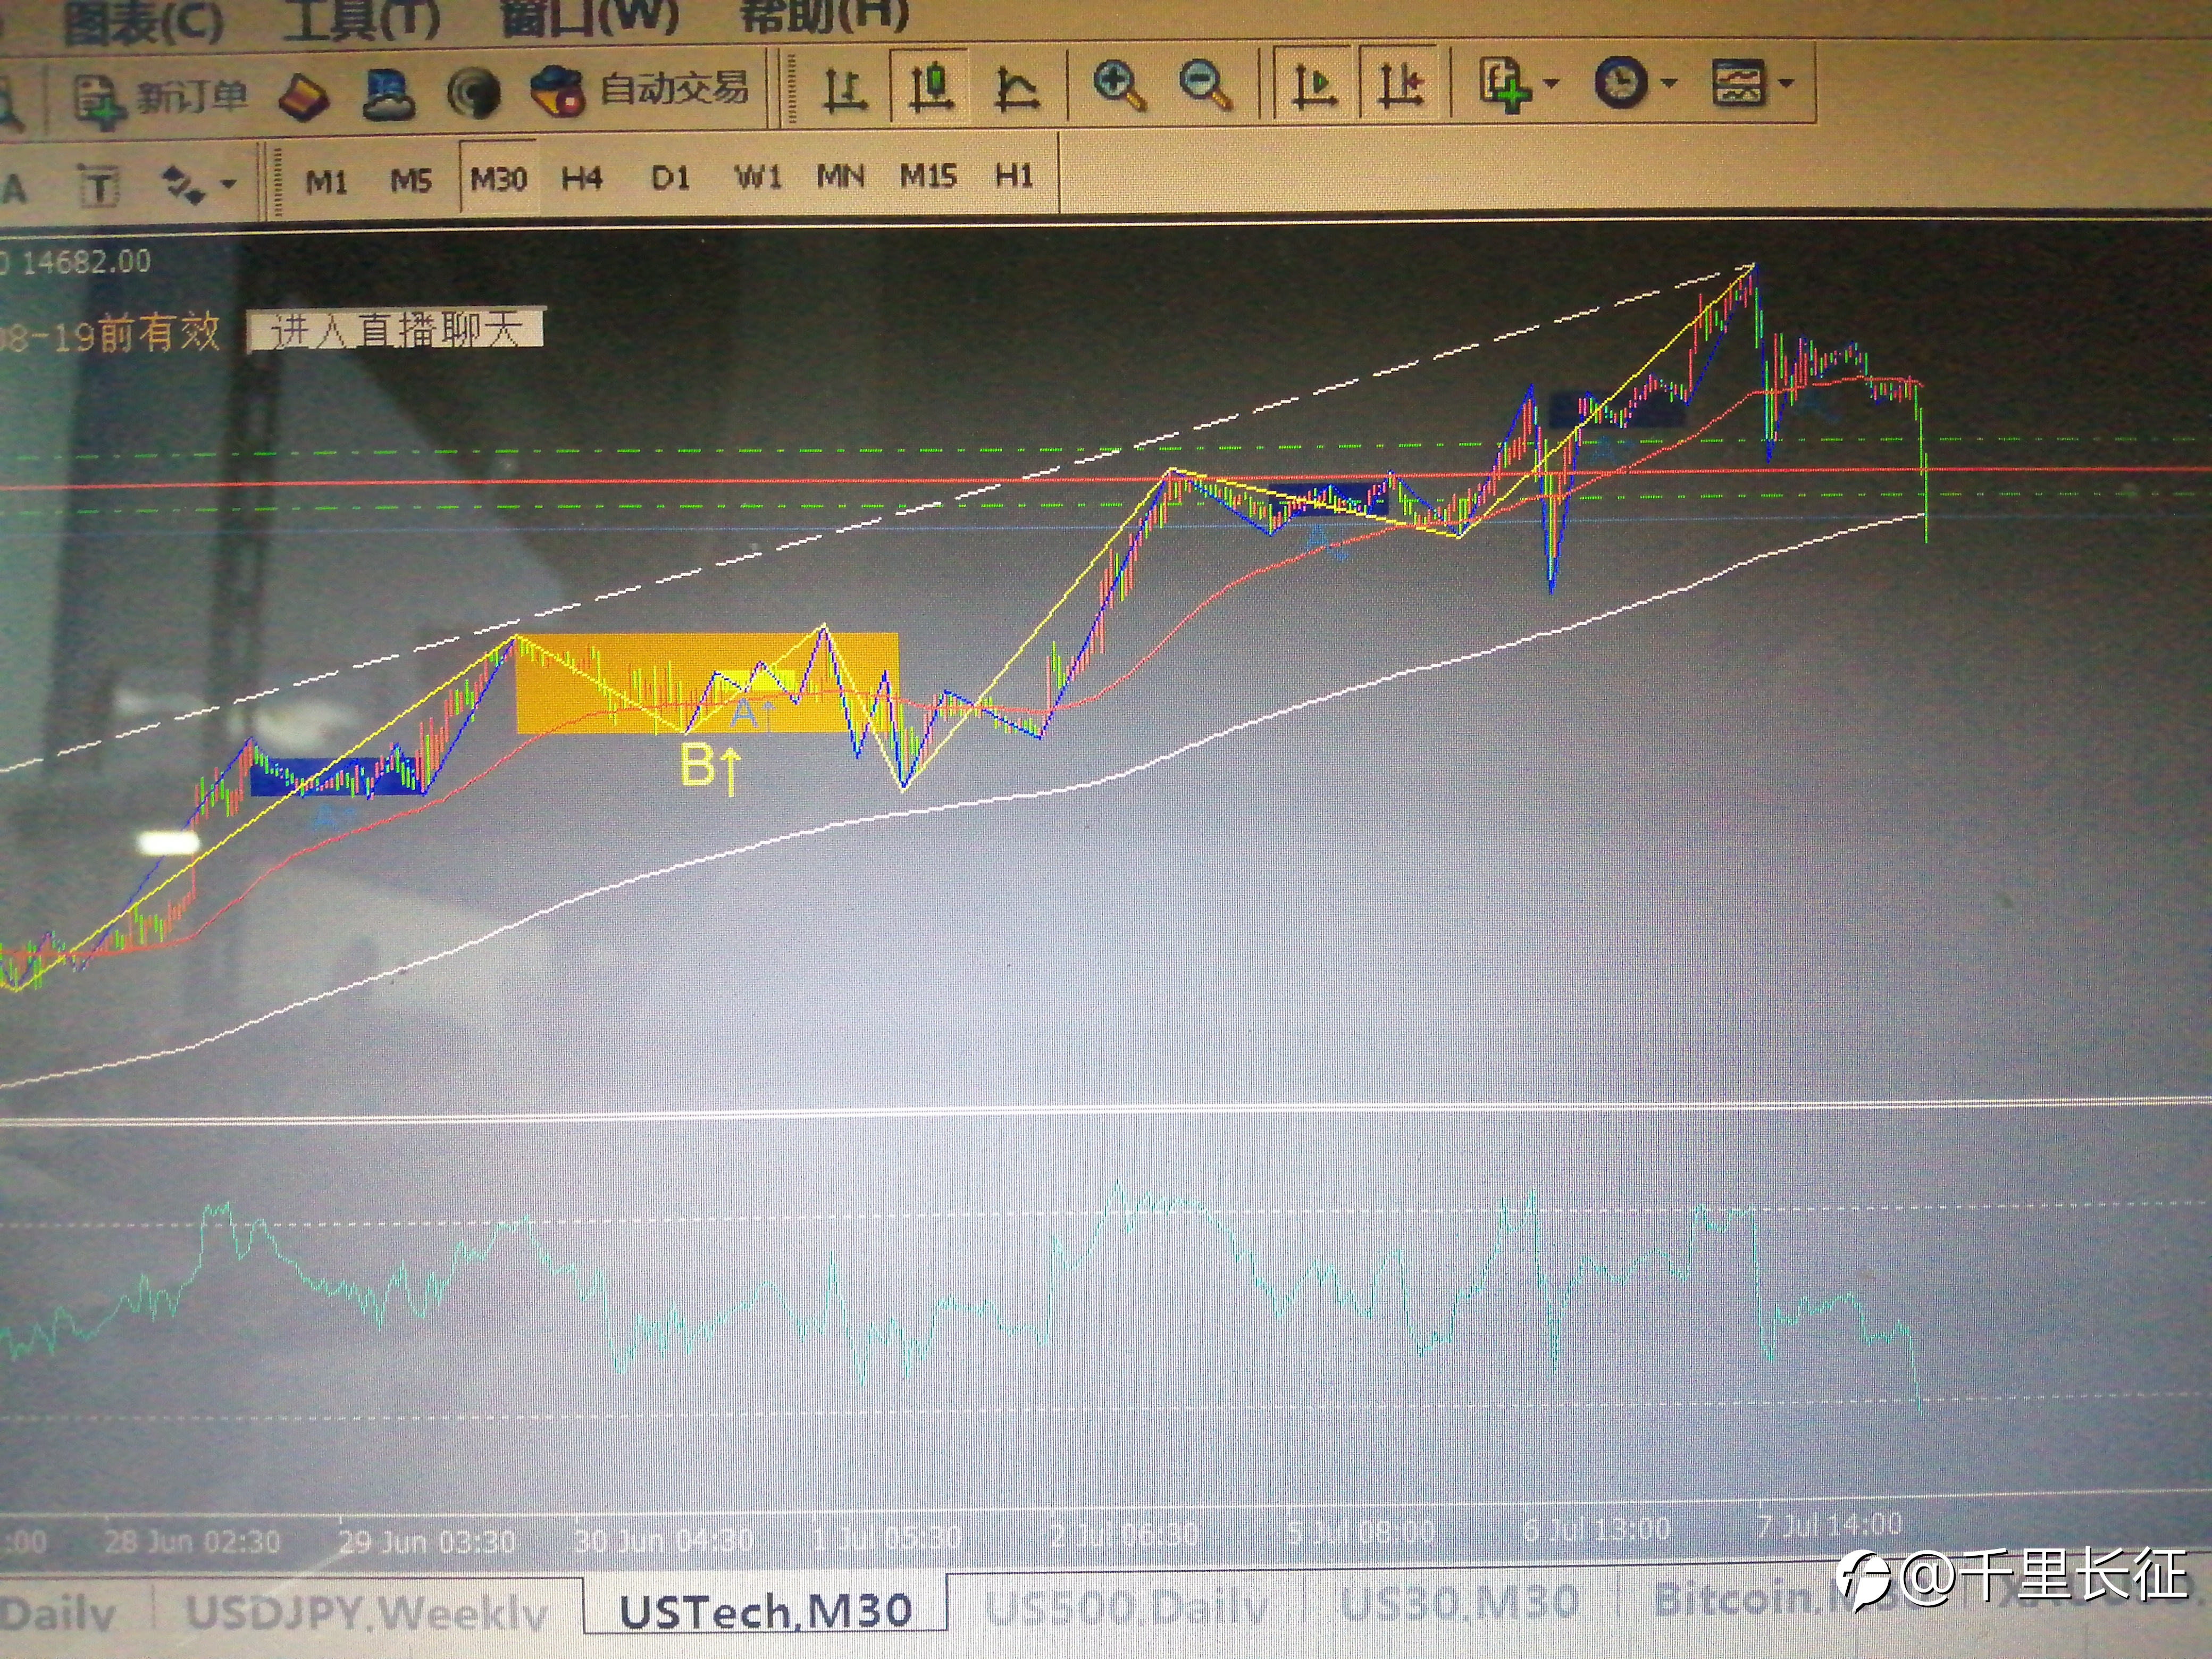Select the MN monthly timeframe
The height and width of the screenshot is (1659, 2212).
point(840,177)
